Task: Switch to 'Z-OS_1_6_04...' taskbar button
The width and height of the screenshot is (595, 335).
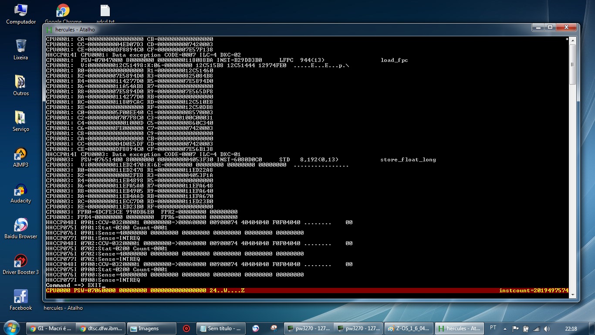Action: pyautogui.click(x=409, y=328)
